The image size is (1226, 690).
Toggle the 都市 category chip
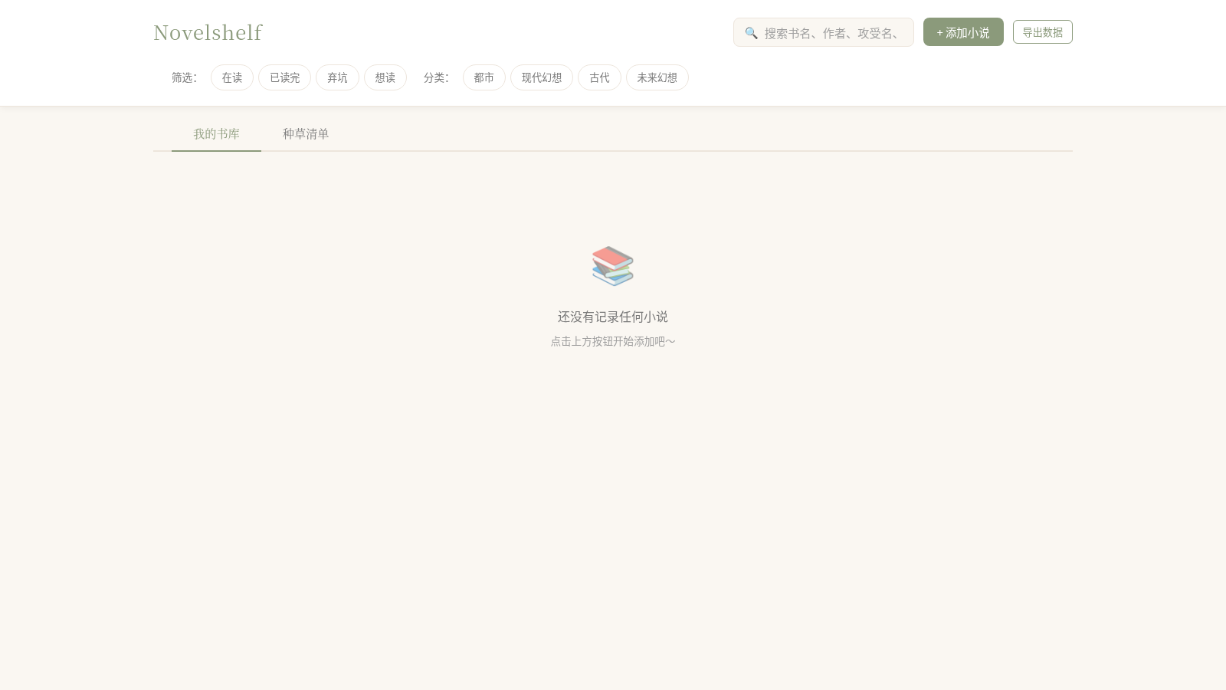click(x=484, y=77)
